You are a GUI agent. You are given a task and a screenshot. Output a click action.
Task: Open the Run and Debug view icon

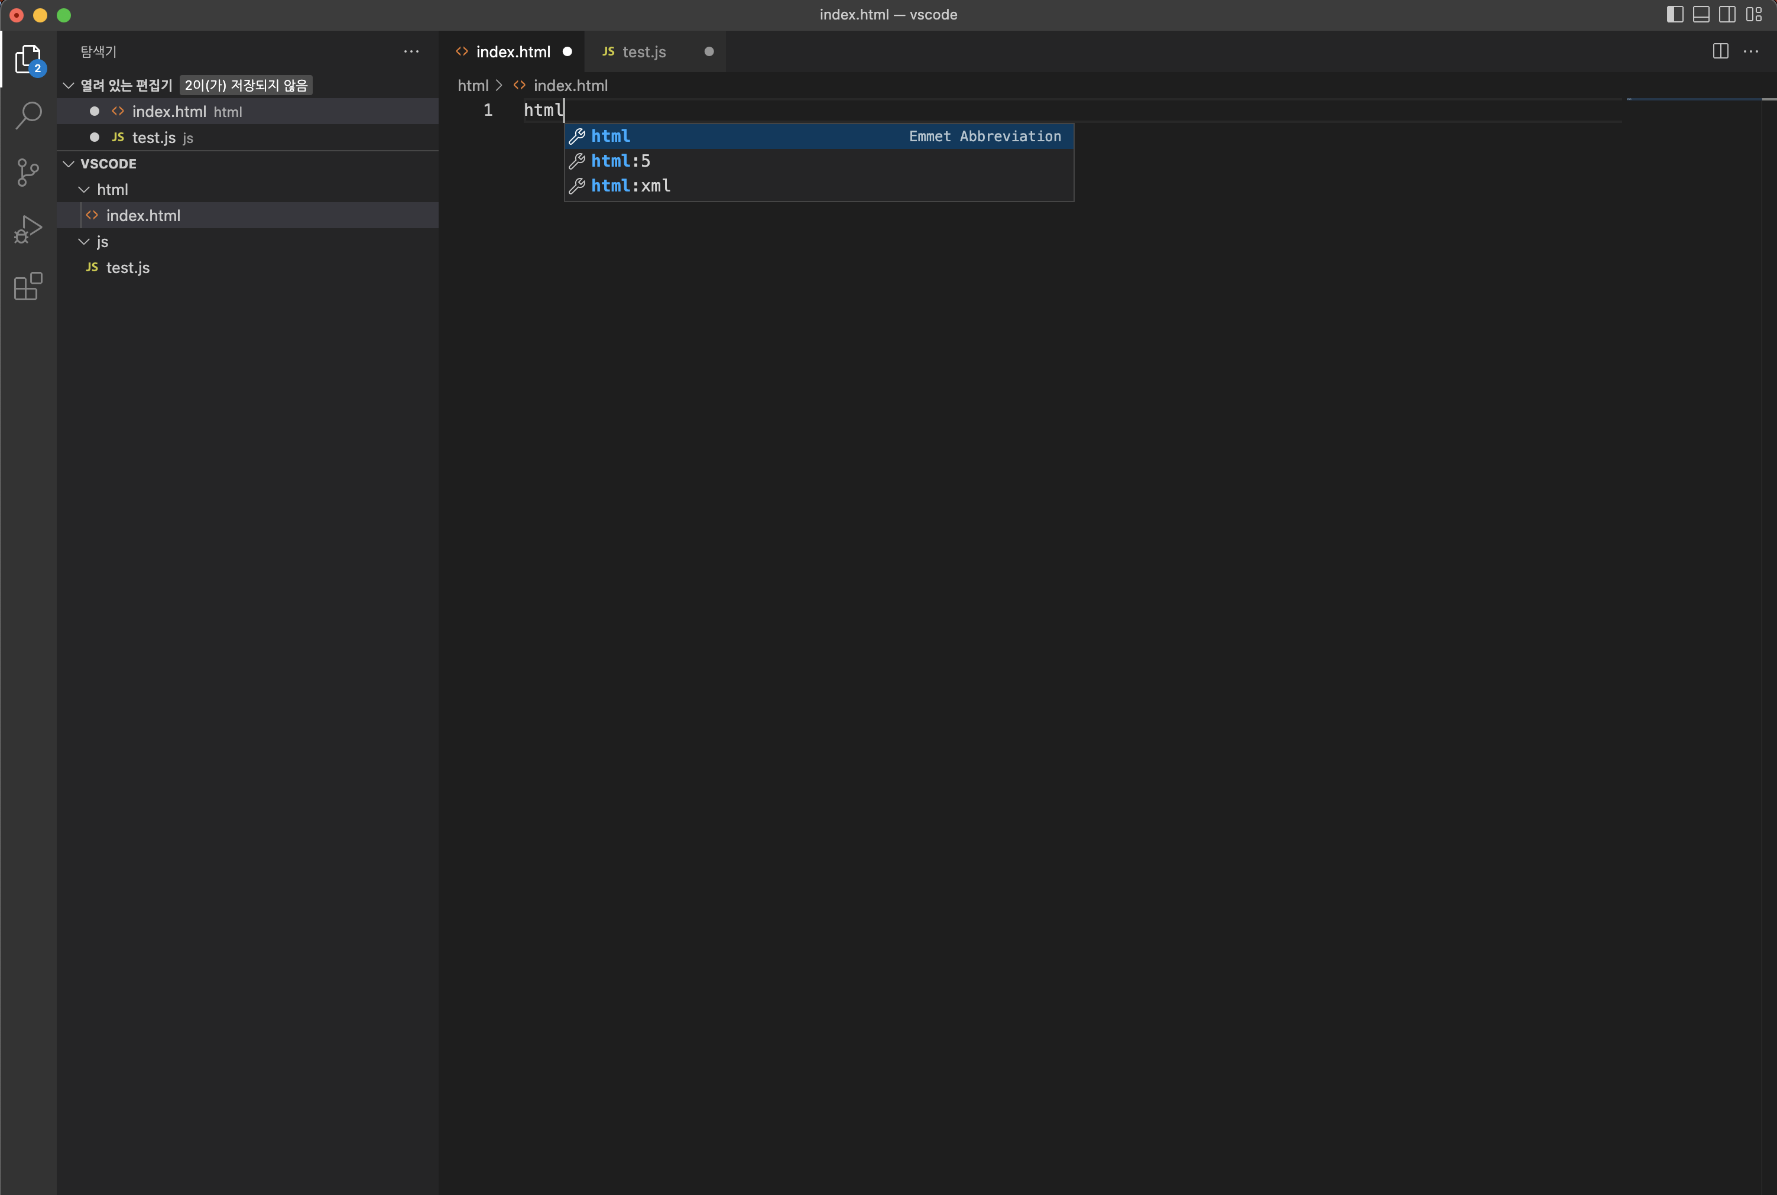pyautogui.click(x=28, y=229)
